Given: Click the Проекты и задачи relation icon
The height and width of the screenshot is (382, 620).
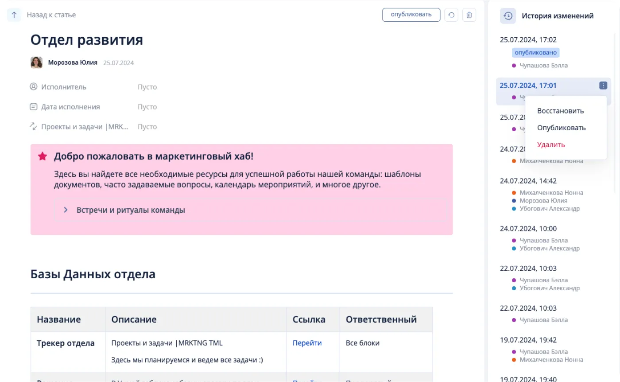Looking at the screenshot, I should [x=34, y=126].
